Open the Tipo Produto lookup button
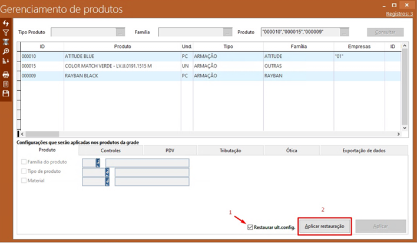The image size is (417, 243). coord(120,32)
